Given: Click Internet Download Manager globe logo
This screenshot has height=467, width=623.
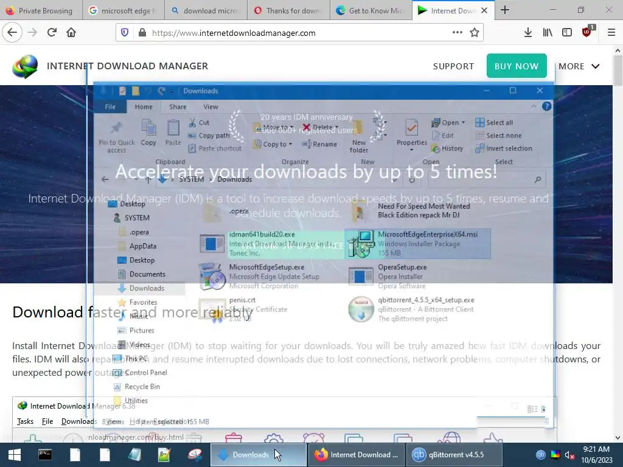Looking at the screenshot, I should [x=25, y=66].
